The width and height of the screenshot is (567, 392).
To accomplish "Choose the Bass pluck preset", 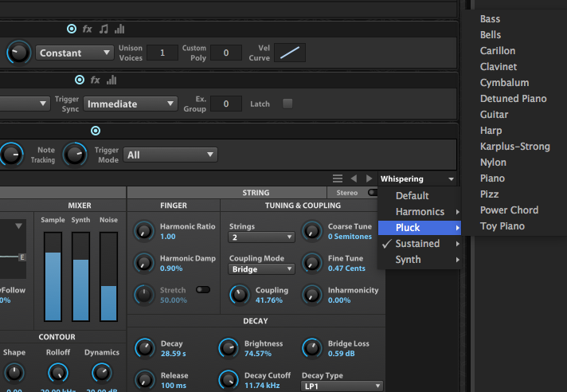I will pyautogui.click(x=490, y=19).
